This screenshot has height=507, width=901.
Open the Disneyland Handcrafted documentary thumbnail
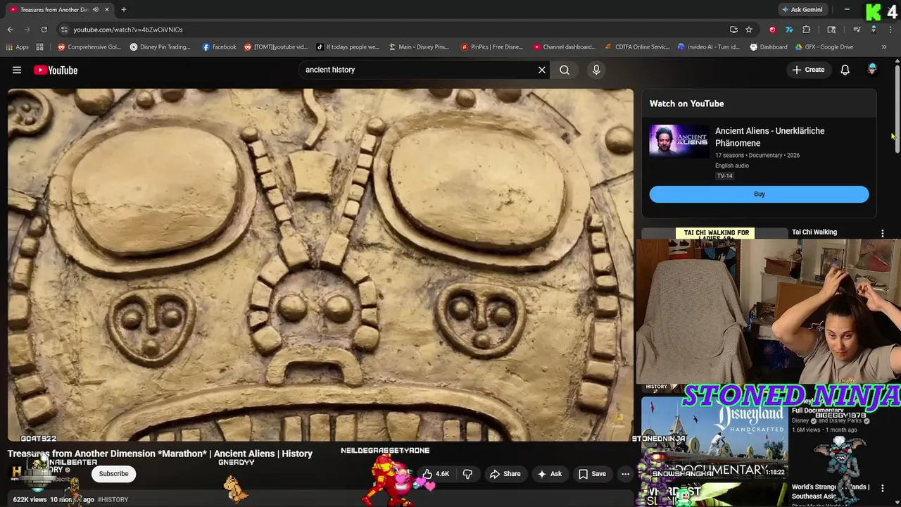[714, 438]
